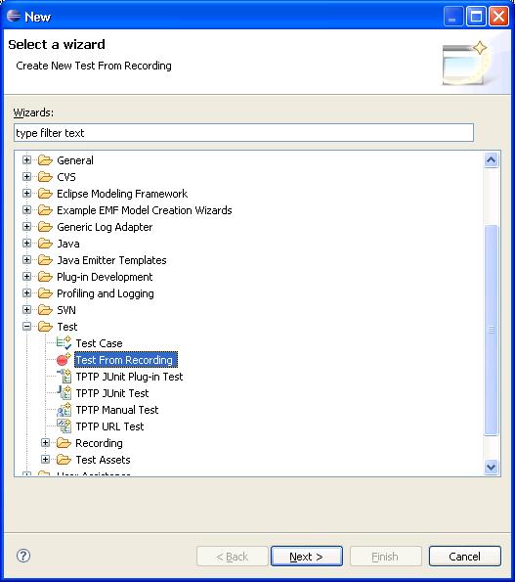This screenshot has width=515, height=582.
Task: Click the Test Assets folder icon
Action: pyautogui.click(x=64, y=460)
